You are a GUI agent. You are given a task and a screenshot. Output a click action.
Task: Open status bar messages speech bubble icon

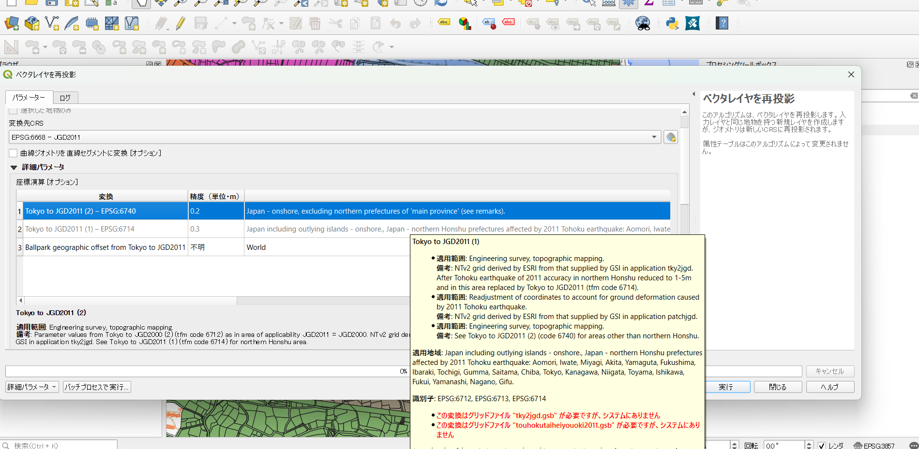point(914,445)
